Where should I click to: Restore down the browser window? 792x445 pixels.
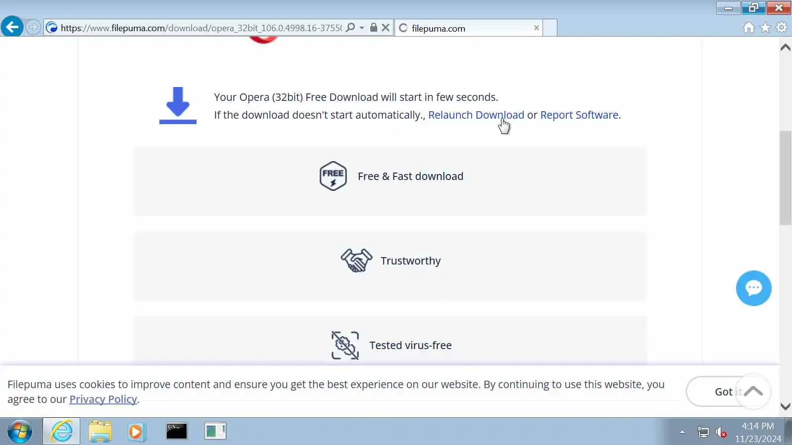pyautogui.click(x=753, y=7)
